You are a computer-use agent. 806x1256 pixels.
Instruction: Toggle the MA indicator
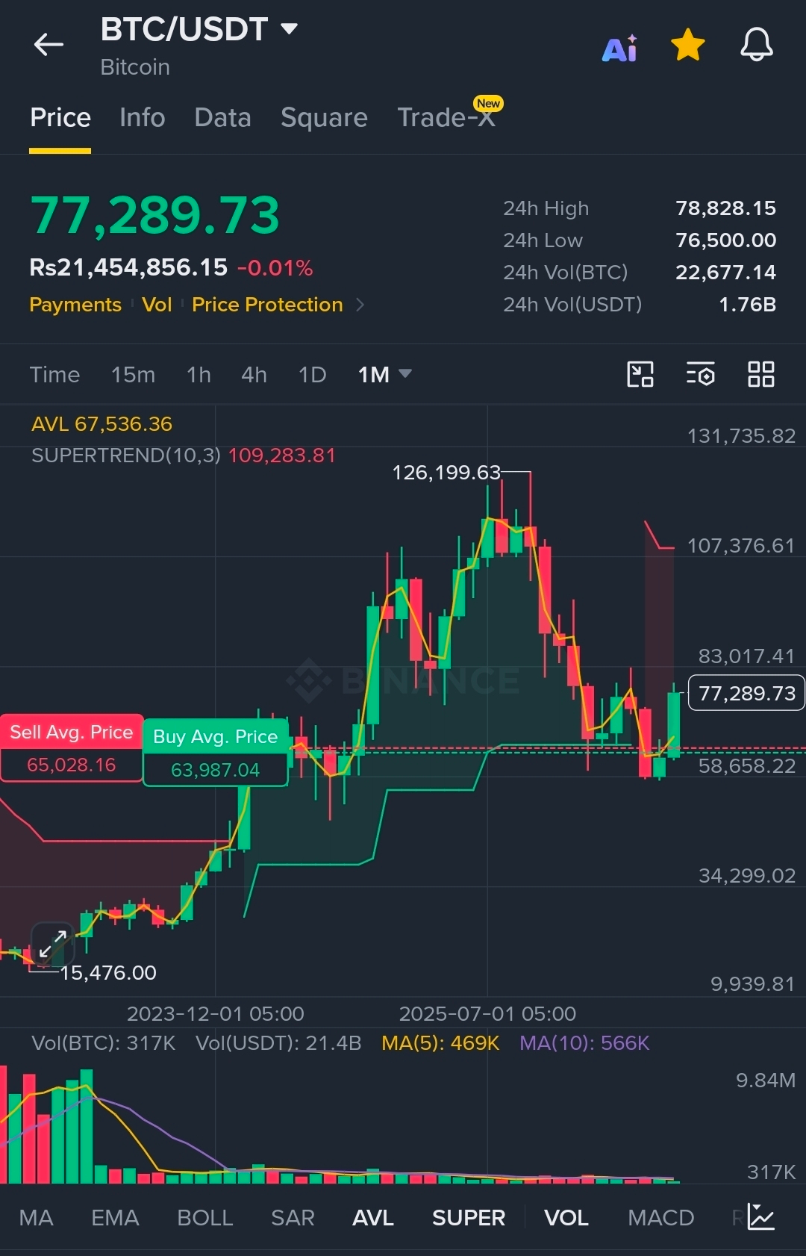[x=36, y=1218]
